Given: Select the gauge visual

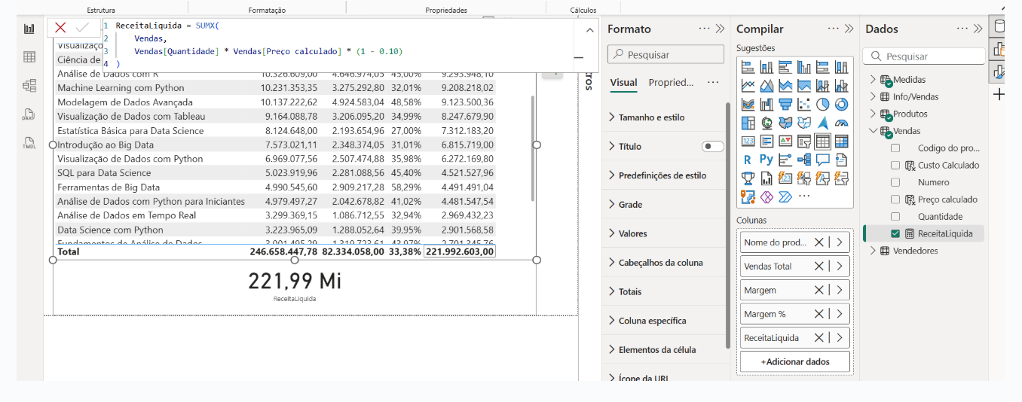Looking at the screenshot, I should (x=841, y=123).
